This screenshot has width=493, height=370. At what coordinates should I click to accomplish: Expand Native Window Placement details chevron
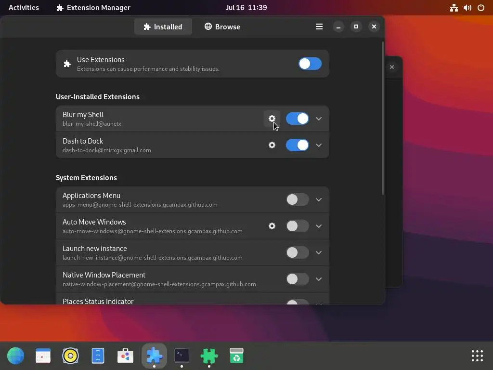tap(319, 279)
